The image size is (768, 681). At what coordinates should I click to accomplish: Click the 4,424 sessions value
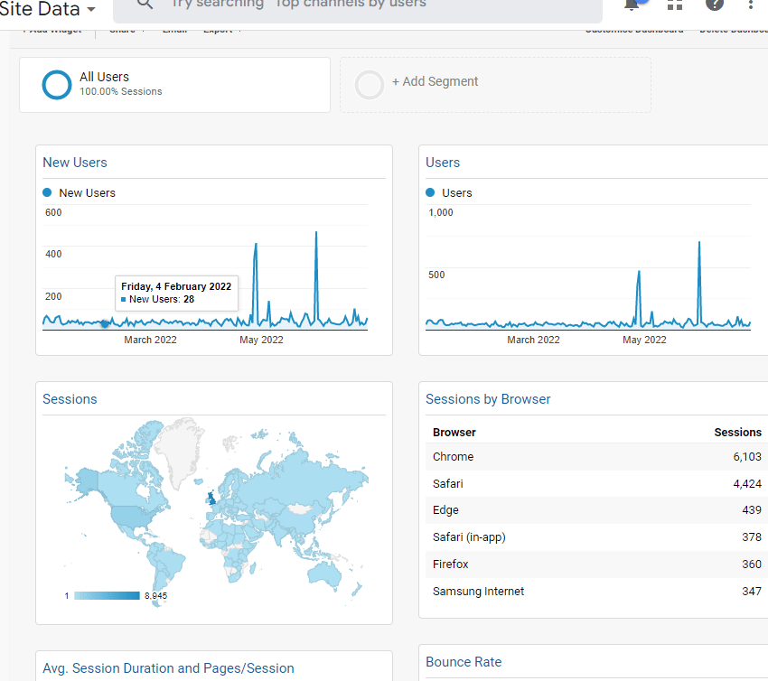(747, 484)
